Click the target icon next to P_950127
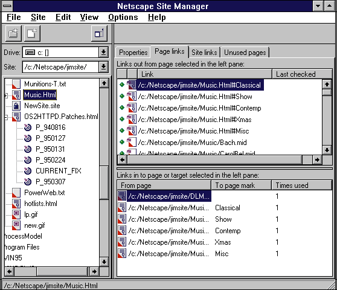 pos(28,138)
